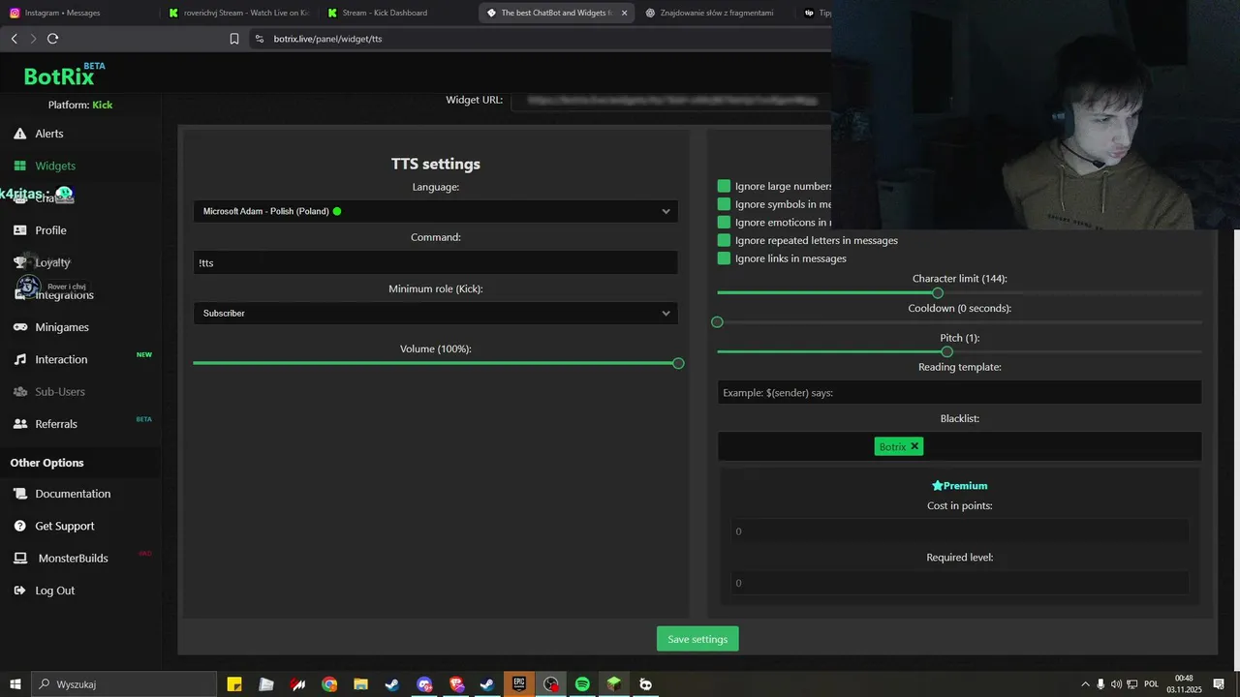1240x697 pixels.
Task: Open Alerts in the sidebar menu
Action: 49,134
